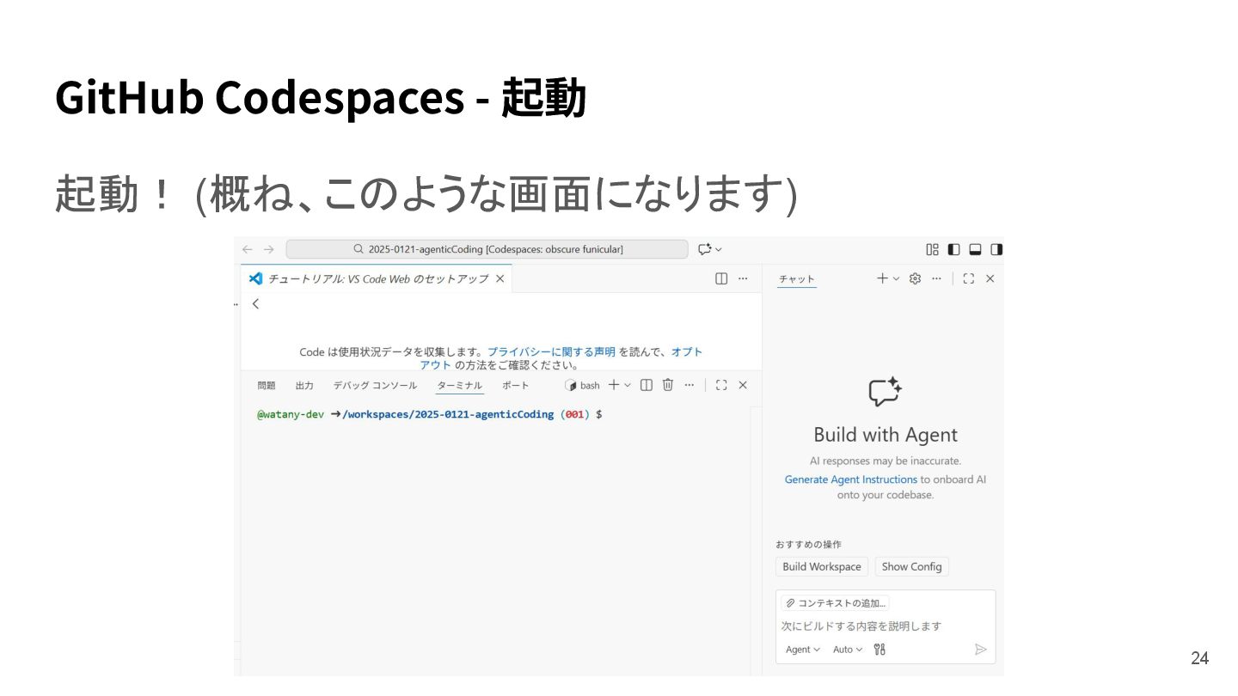Open editor More Actions ellipsis
The width and height of the screenshot is (1238, 696).
pos(743,278)
